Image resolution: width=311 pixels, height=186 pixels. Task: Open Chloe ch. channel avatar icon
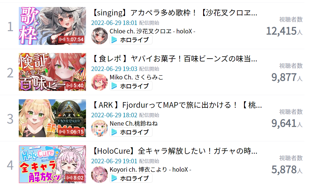[x=99, y=36]
